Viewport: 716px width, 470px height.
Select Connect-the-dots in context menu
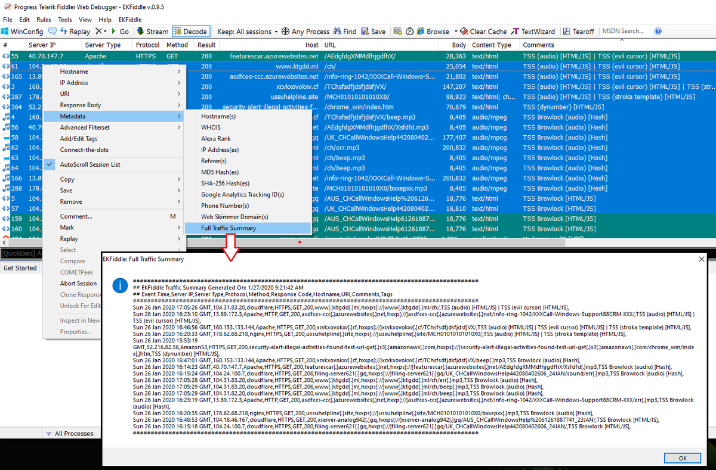tap(115, 150)
